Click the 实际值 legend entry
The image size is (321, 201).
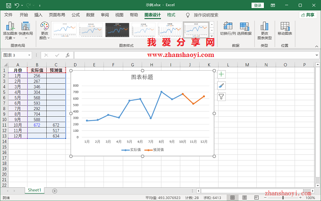coord(131,150)
